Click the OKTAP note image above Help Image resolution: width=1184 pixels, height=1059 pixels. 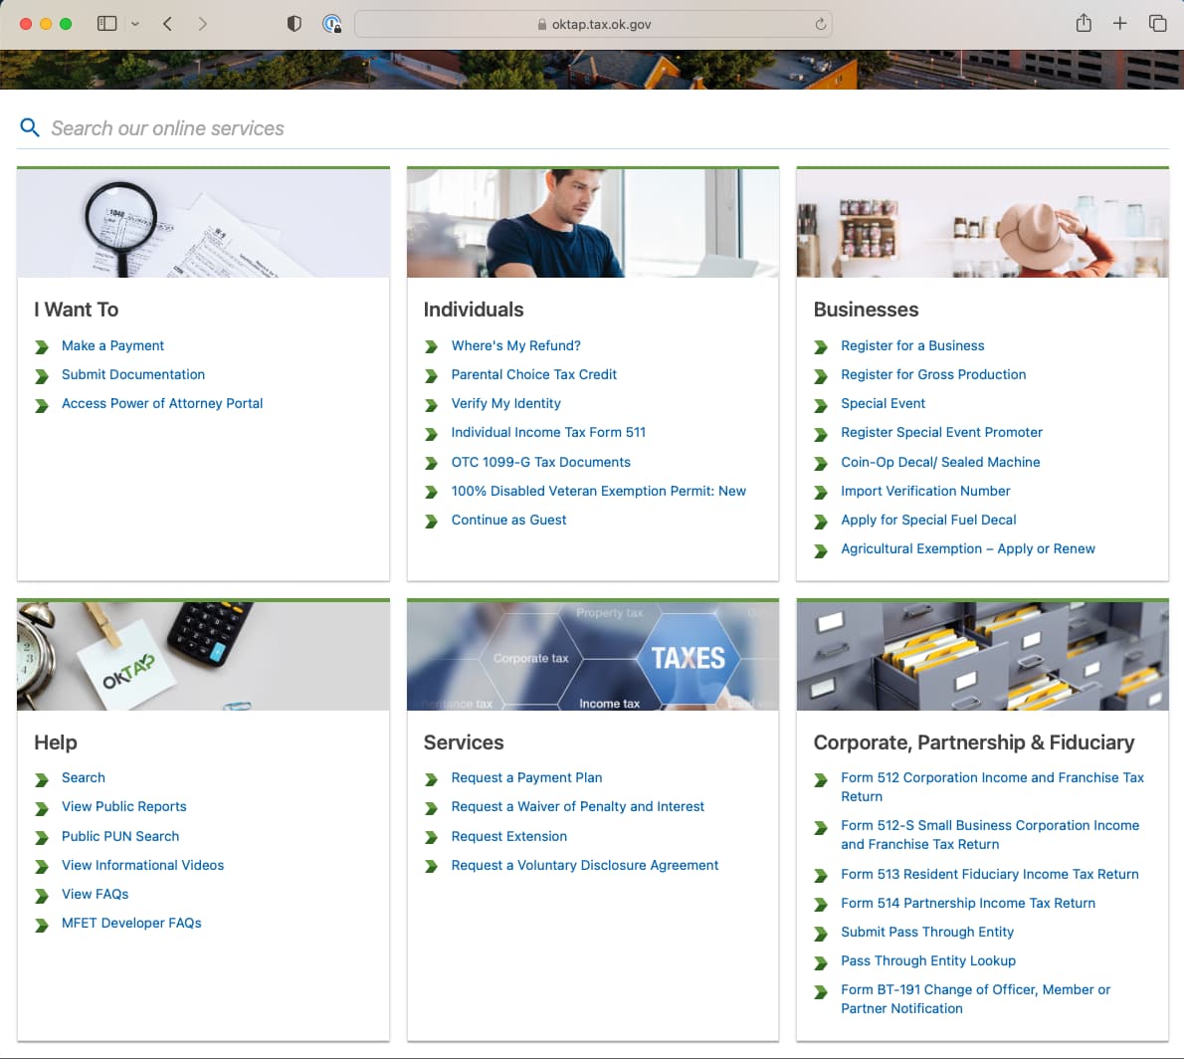[203, 656]
